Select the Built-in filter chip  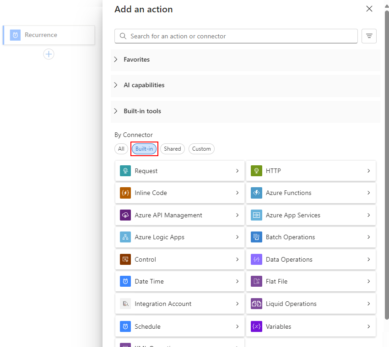144,149
